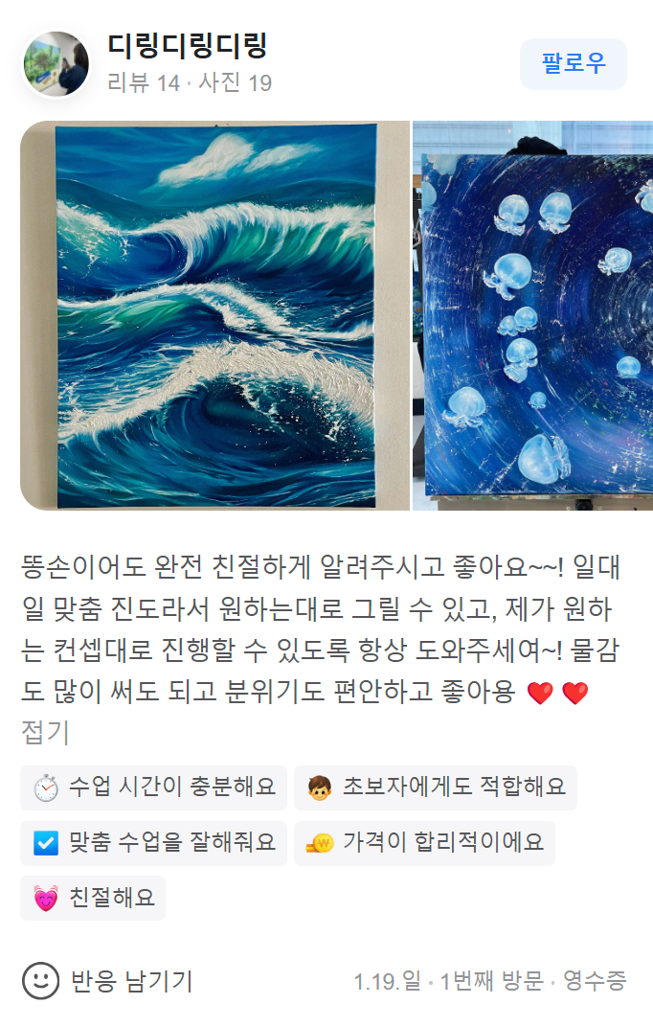Screen dimensions: 653x1027
Task: Tap the blue checkmark icon on 맞춤 수업 tag
Action: (x=46, y=843)
